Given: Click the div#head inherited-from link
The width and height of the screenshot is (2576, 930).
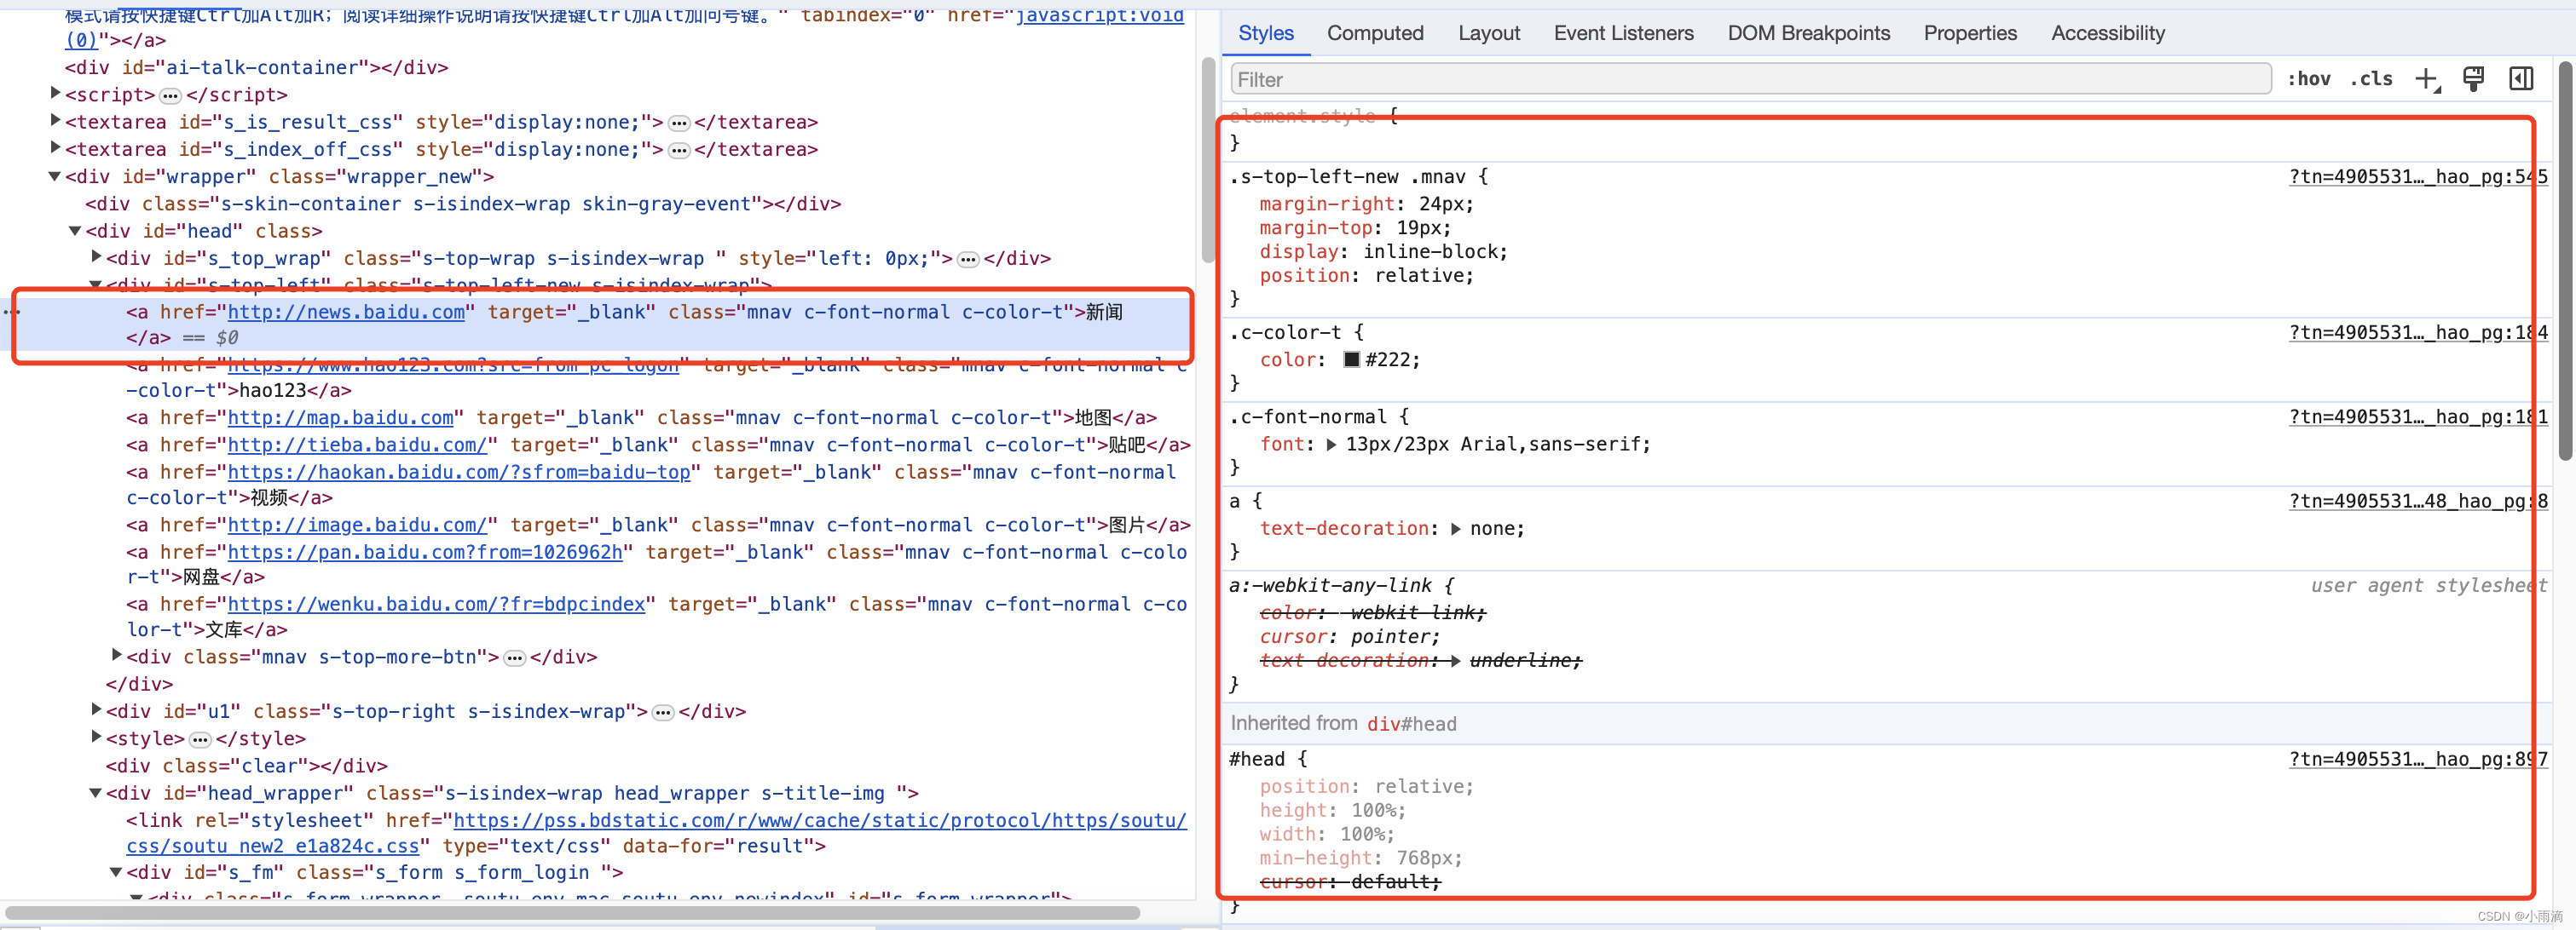Looking at the screenshot, I should 1411,723.
